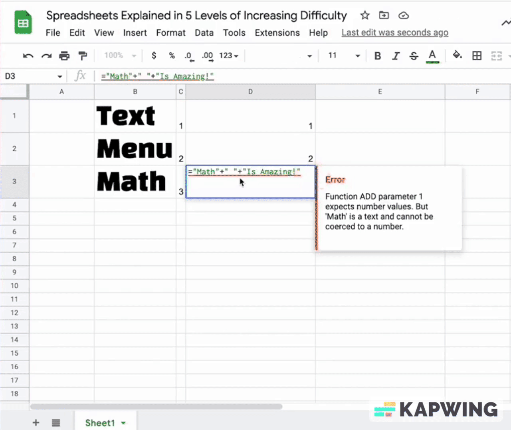Open the Tools menu
Image resolution: width=511 pixels, height=430 pixels.
(234, 33)
